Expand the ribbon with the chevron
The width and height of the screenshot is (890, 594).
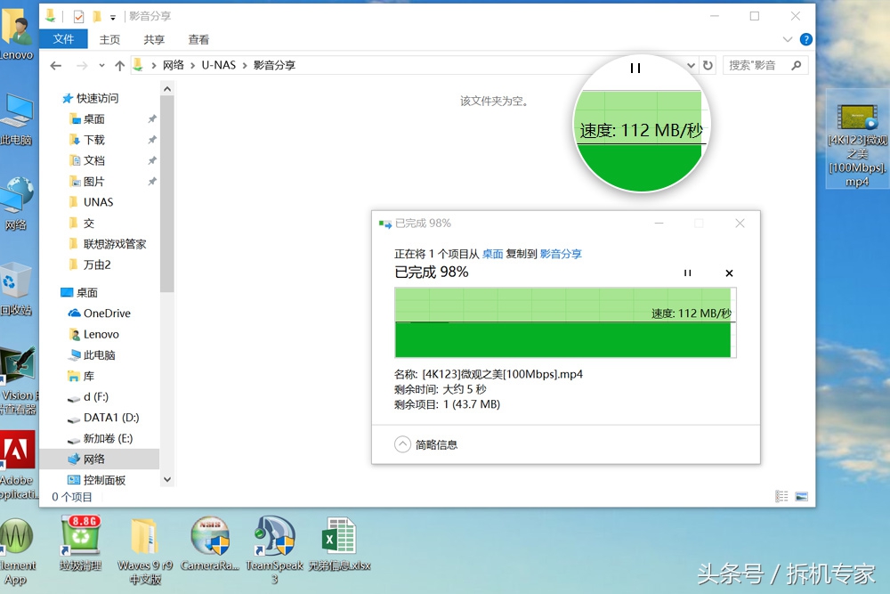(x=788, y=39)
